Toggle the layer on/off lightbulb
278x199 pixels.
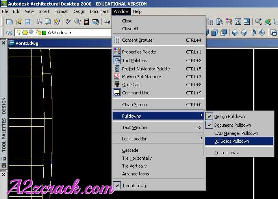click(19, 32)
